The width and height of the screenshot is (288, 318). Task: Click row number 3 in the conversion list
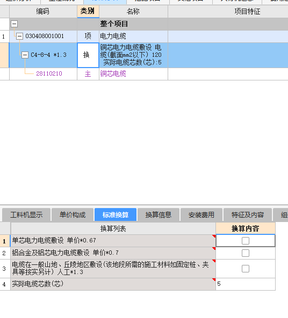[4, 269]
